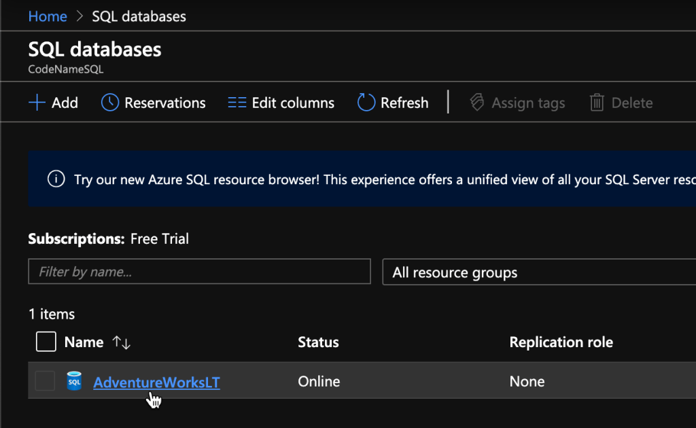Click the Refresh circular arrow icon
Screen dimensions: 696x428
pos(366,103)
